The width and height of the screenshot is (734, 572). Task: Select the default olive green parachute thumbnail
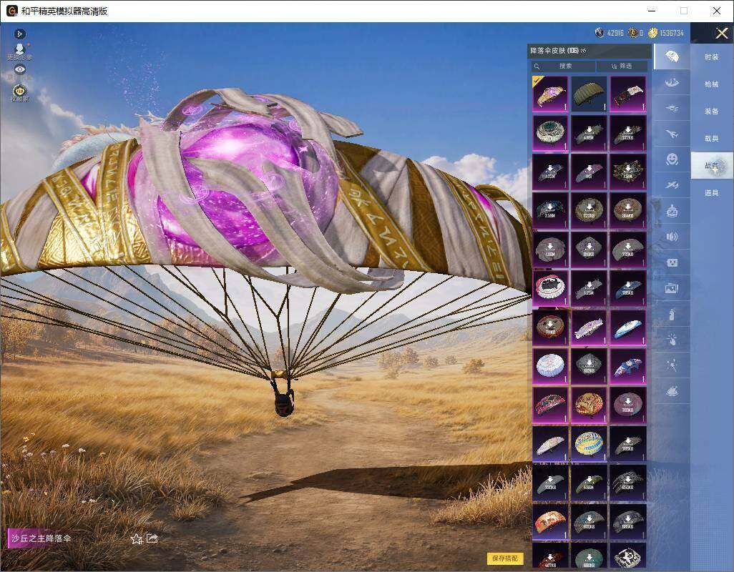click(589, 94)
